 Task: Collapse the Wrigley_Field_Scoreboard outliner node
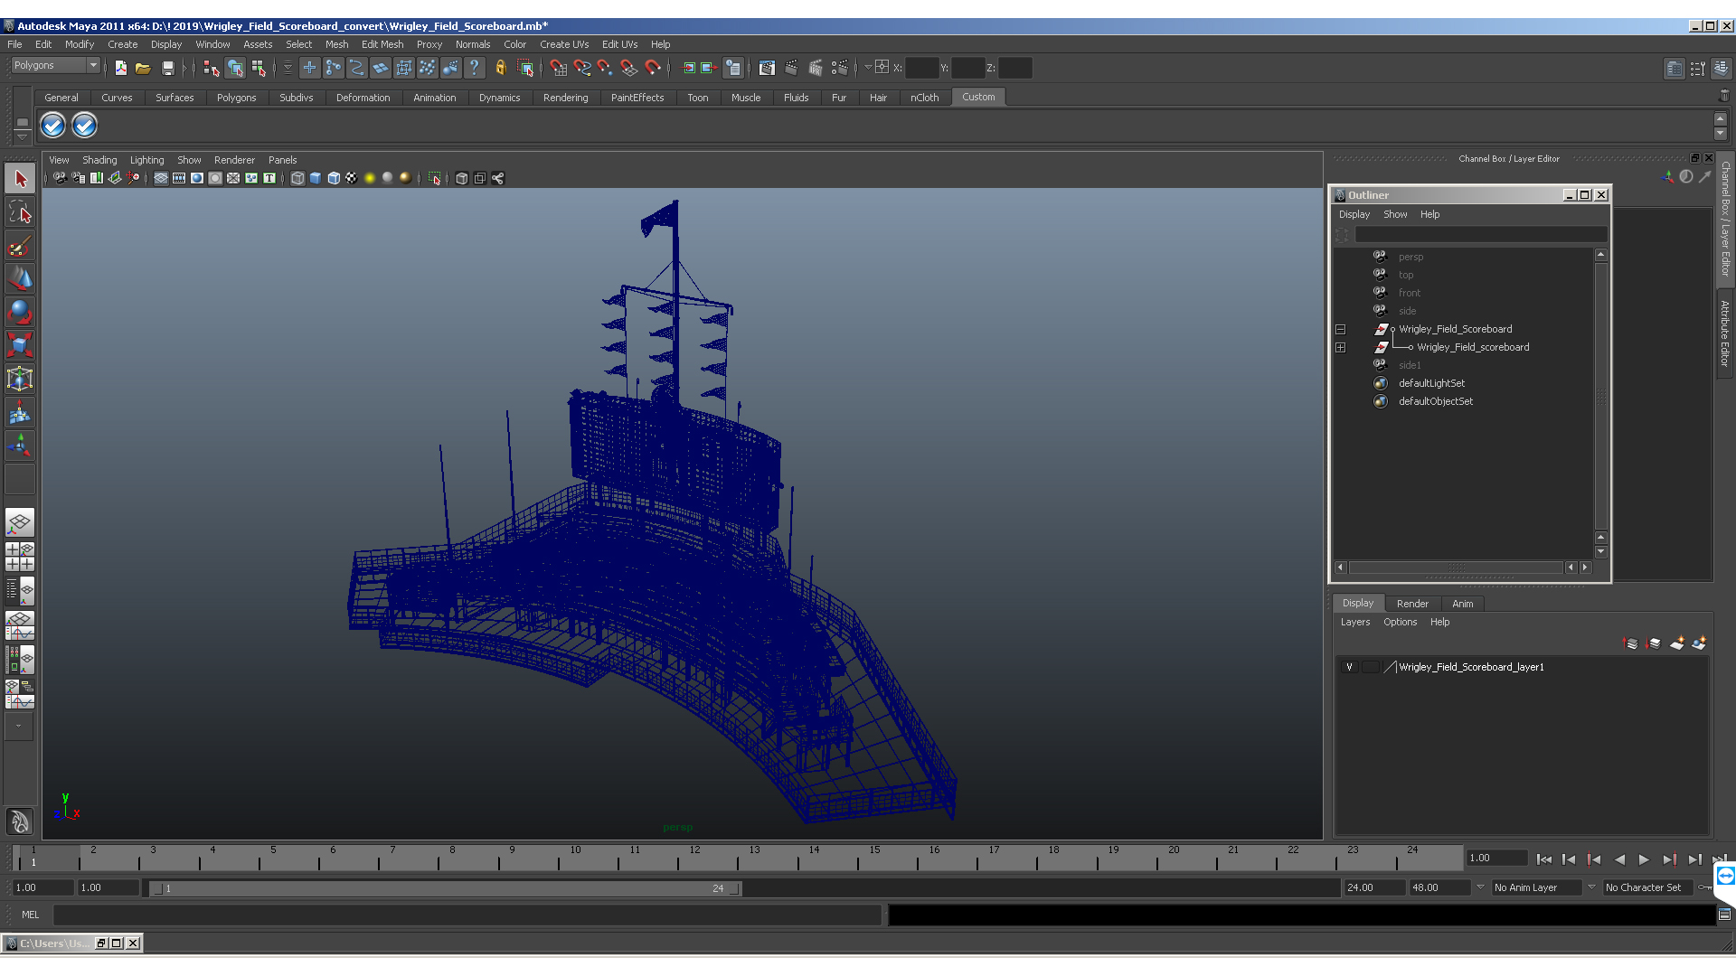click(1340, 329)
